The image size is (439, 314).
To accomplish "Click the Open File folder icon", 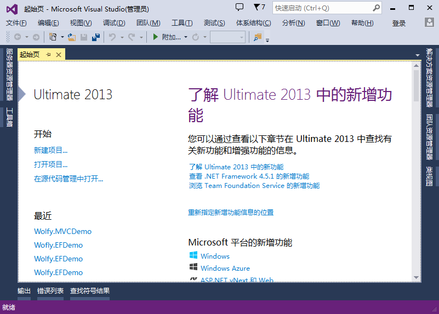I will (x=72, y=37).
